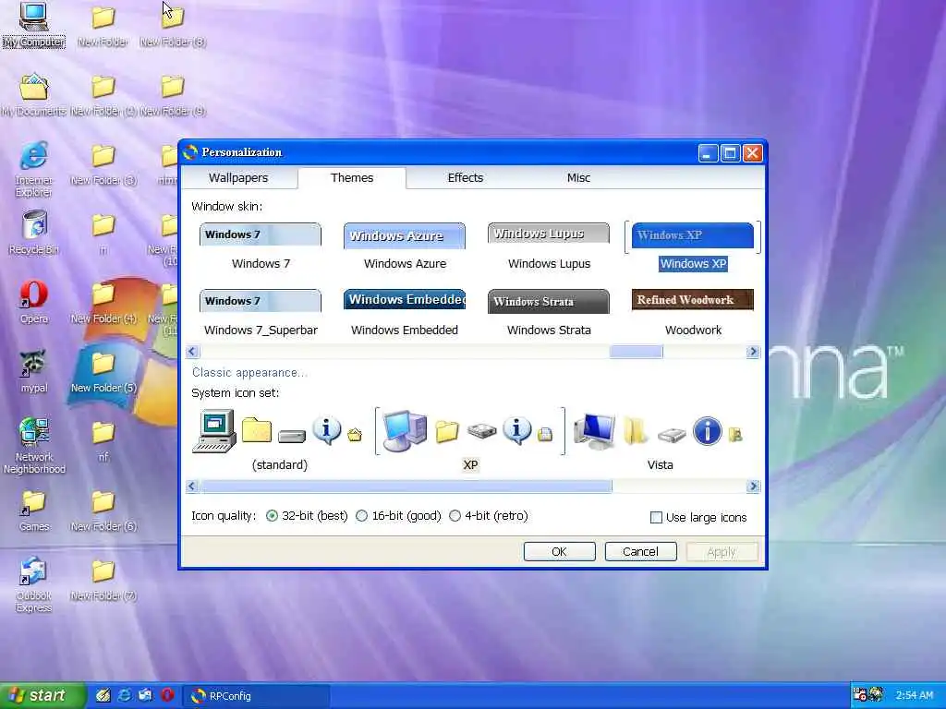Switch to the Themes tab
Screen dimensions: 946x709
pos(352,178)
